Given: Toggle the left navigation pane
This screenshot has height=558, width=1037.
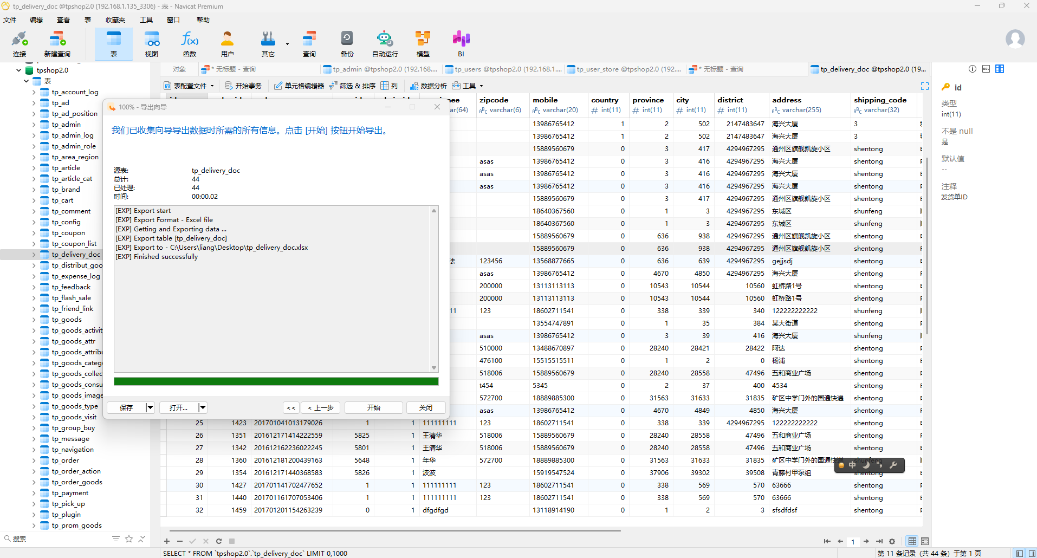Looking at the screenshot, I should [x=1020, y=553].
